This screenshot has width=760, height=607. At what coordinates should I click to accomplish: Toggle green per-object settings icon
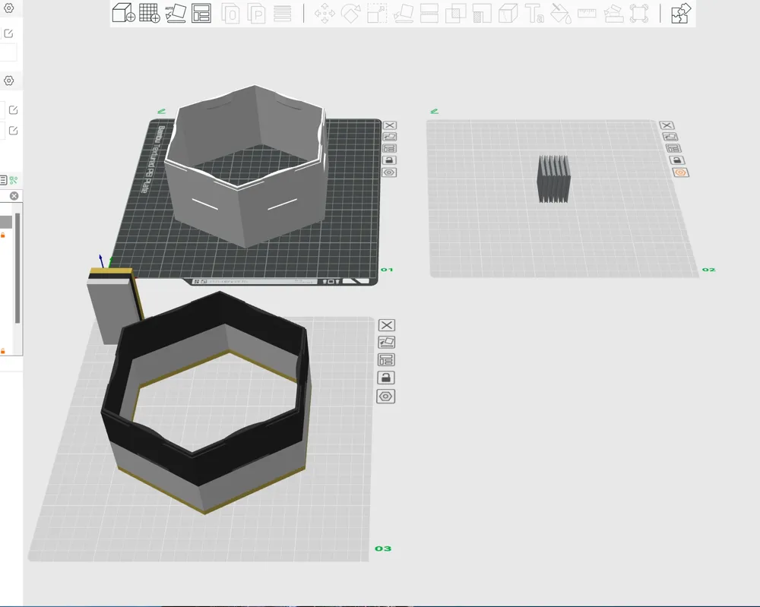(14, 180)
